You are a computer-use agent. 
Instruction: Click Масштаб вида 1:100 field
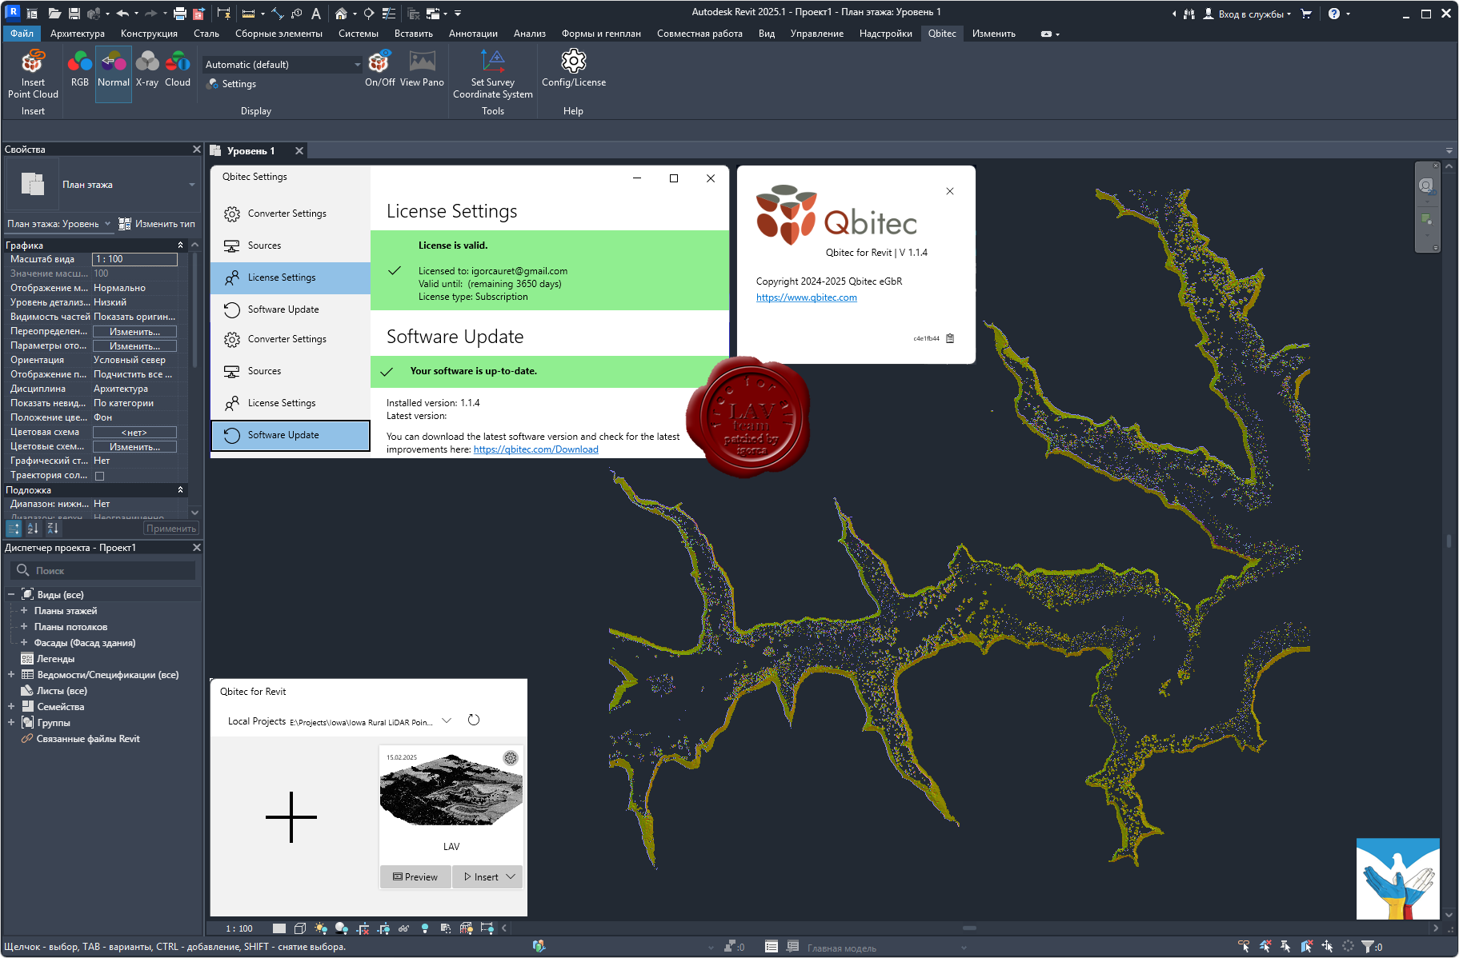coord(134,259)
